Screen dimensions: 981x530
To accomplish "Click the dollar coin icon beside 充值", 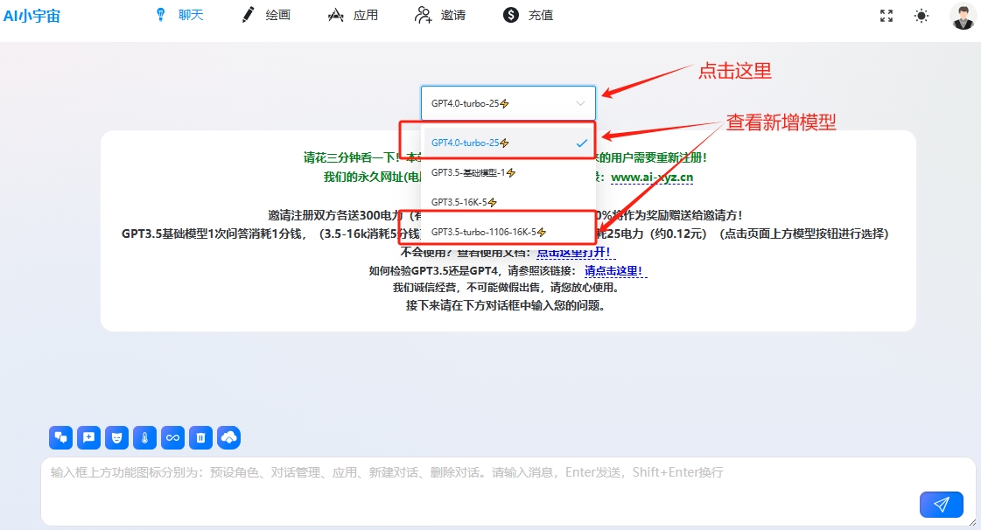I will tap(511, 15).
